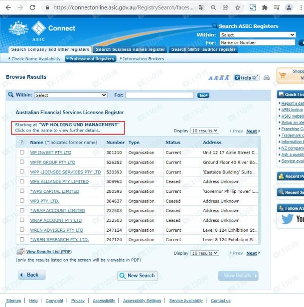The height and width of the screenshot is (307, 304).
Task: Click the largest text size A icon
Action: (x=227, y=78)
